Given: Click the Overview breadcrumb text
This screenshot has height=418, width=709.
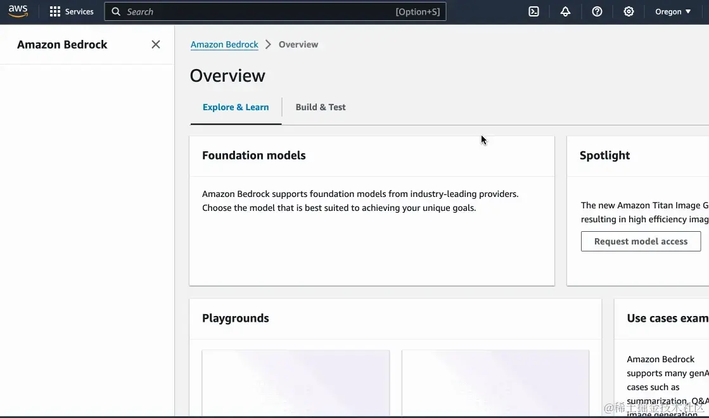Looking at the screenshot, I should [298, 44].
